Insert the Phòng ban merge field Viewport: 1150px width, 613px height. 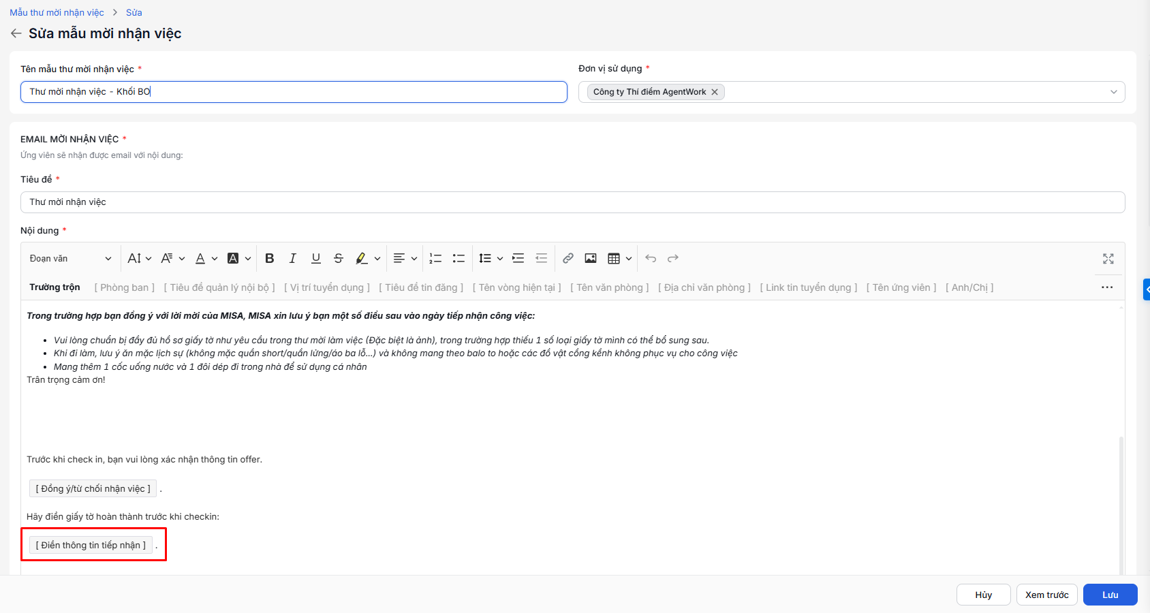point(125,287)
